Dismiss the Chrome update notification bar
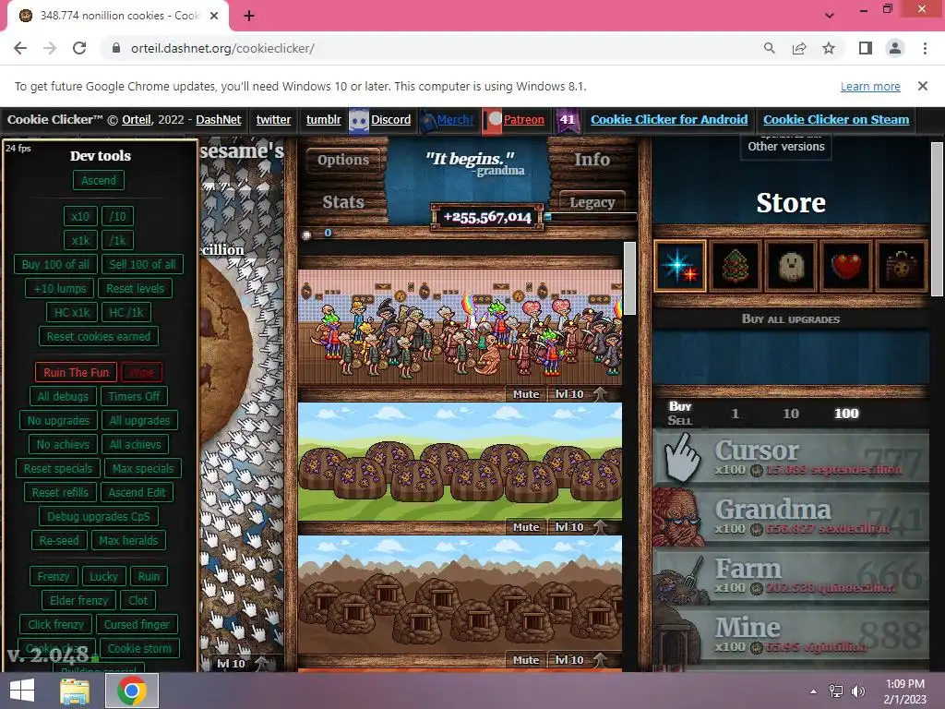The image size is (945, 709). pos(922,86)
